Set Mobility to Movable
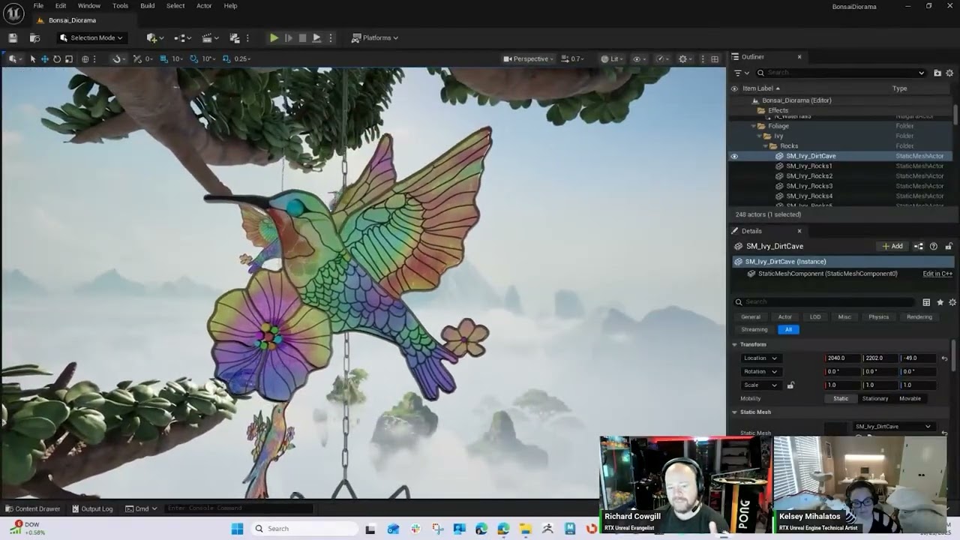Viewport: 960px width, 540px height. click(910, 398)
